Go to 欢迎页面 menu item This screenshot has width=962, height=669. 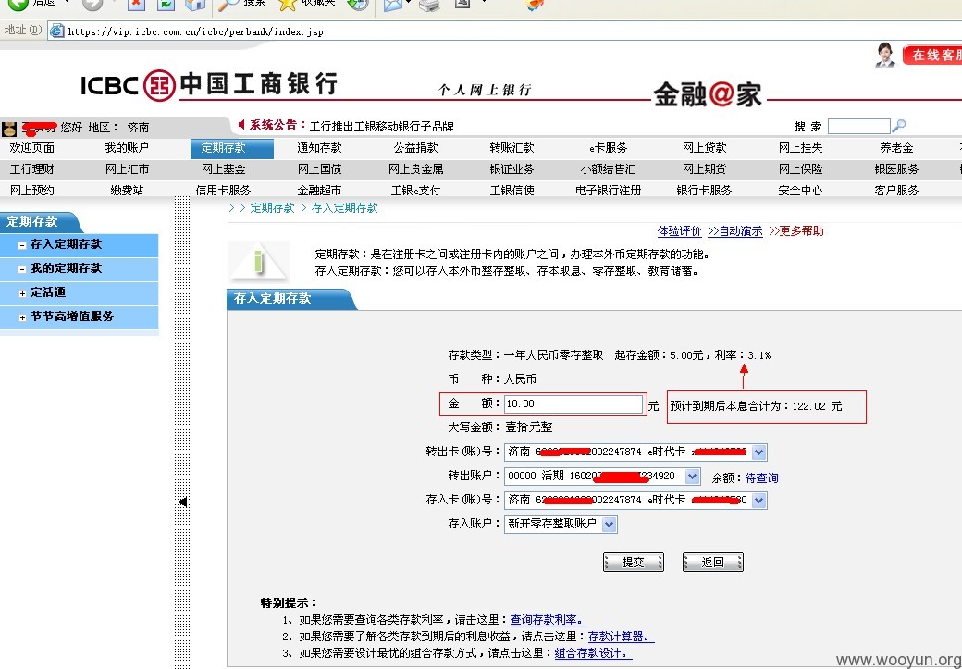[x=31, y=148]
